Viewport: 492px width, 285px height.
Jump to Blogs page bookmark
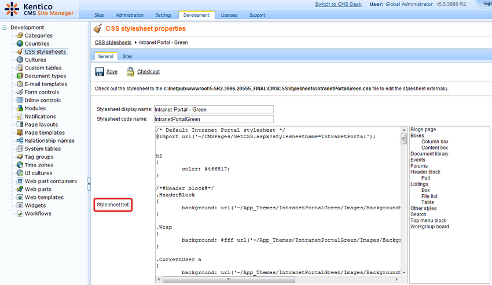[423, 129]
